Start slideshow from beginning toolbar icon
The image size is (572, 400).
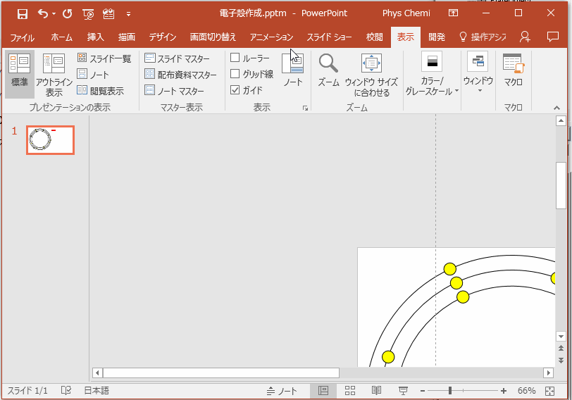click(x=88, y=14)
